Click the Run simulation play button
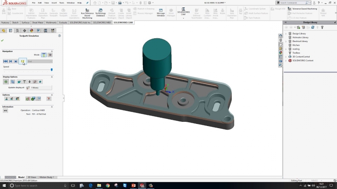 23,61
